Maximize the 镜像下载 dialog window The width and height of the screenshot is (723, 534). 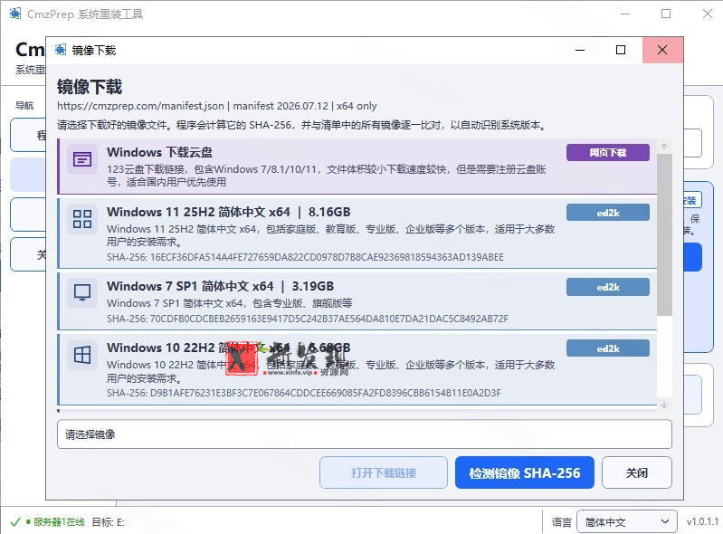[x=621, y=50]
